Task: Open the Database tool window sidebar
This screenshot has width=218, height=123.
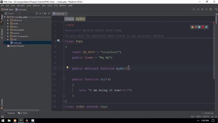Action: (216, 18)
